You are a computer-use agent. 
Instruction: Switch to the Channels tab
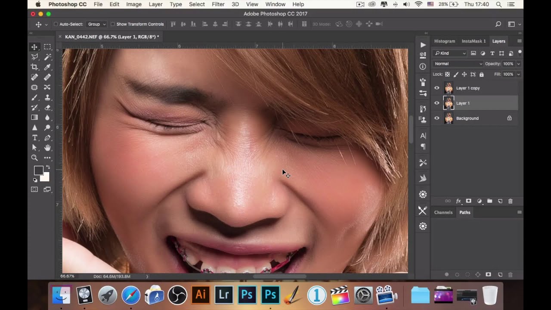[443, 212]
